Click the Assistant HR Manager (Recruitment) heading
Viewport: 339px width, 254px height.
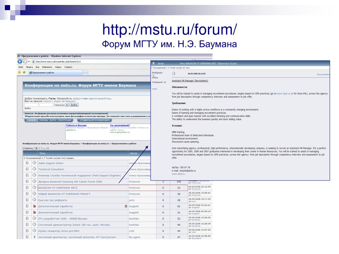pyautogui.click(x=190, y=81)
